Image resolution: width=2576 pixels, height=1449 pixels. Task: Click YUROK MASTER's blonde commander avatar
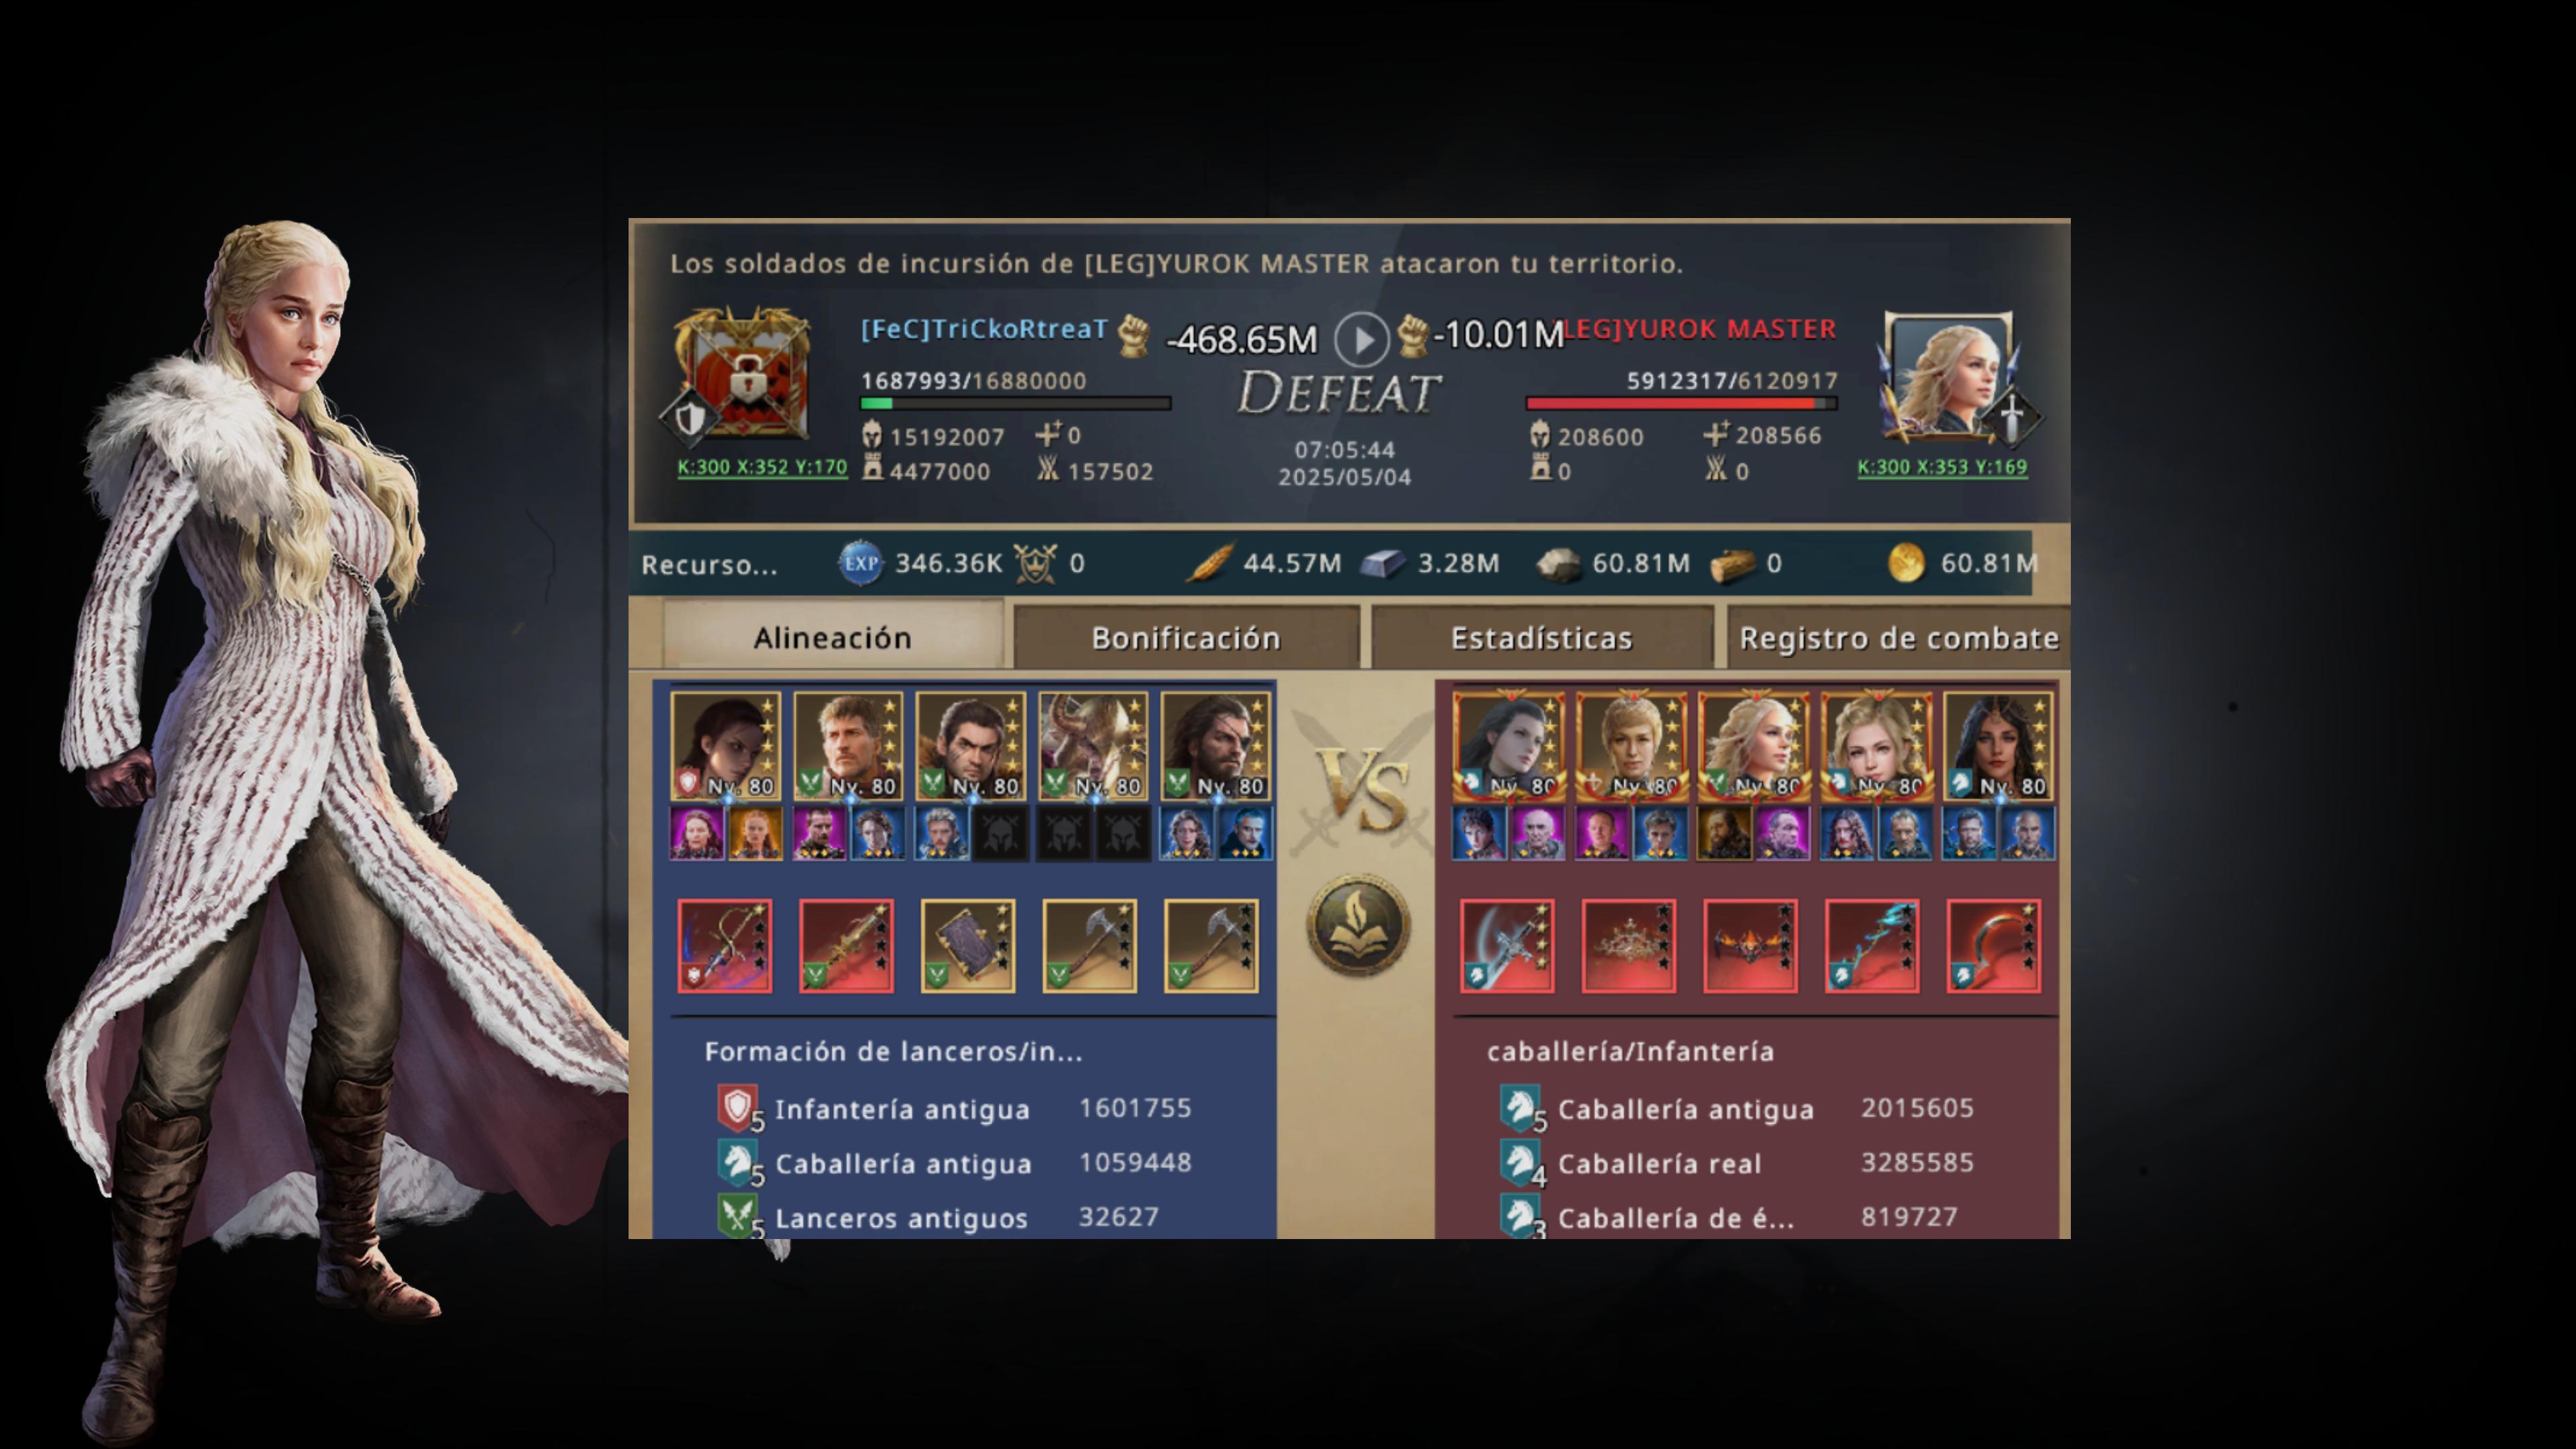[x=1949, y=376]
